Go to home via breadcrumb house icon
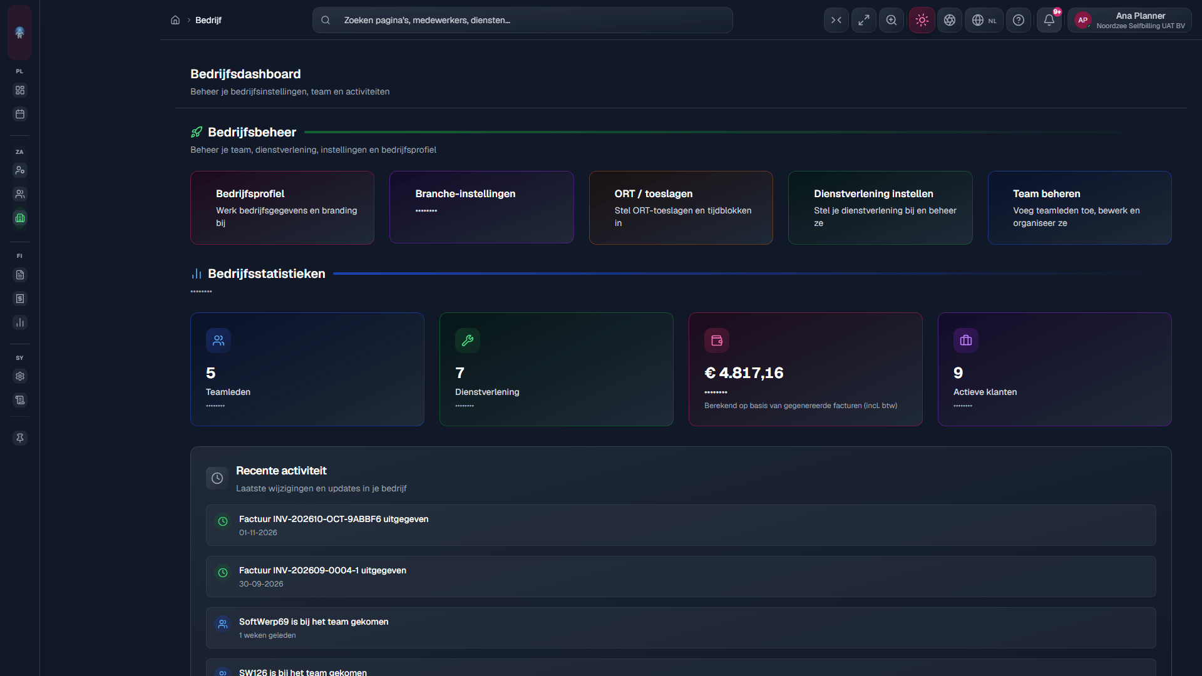The image size is (1202, 676). click(175, 20)
